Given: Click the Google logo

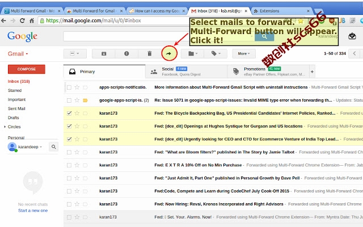Looking at the screenshot, I should [22, 36].
